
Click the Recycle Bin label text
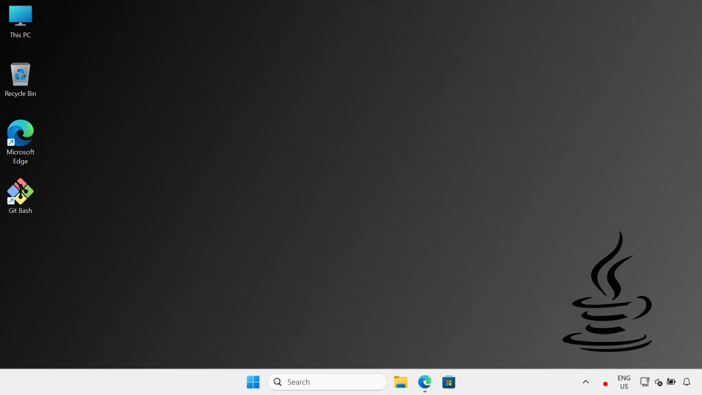20,94
